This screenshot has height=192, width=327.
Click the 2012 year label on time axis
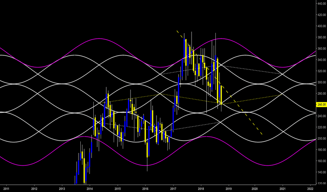coord(34,189)
